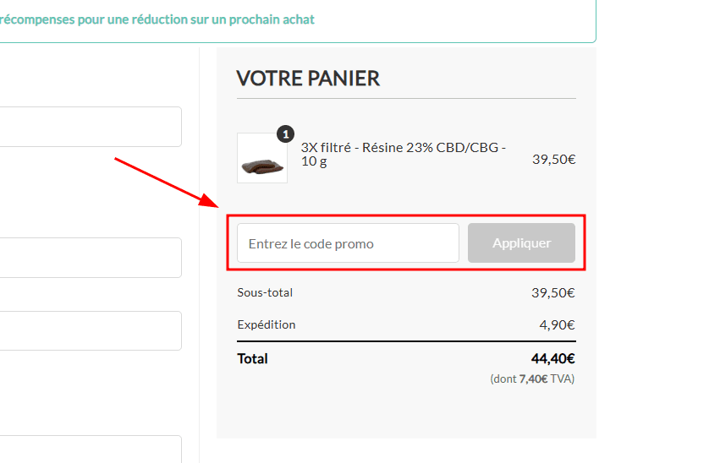
Task: Click the Expédition label
Action: 267,324
